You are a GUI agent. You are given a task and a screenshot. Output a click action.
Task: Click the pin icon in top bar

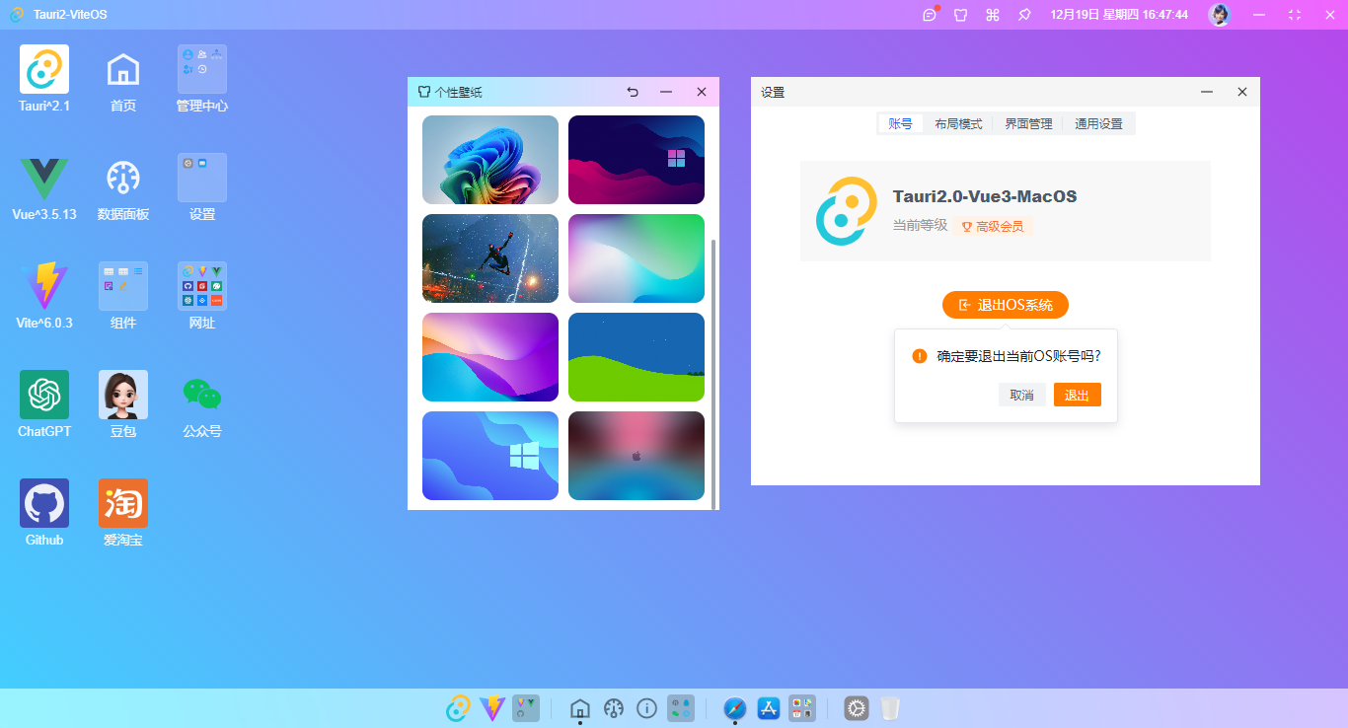(1024, 15)
